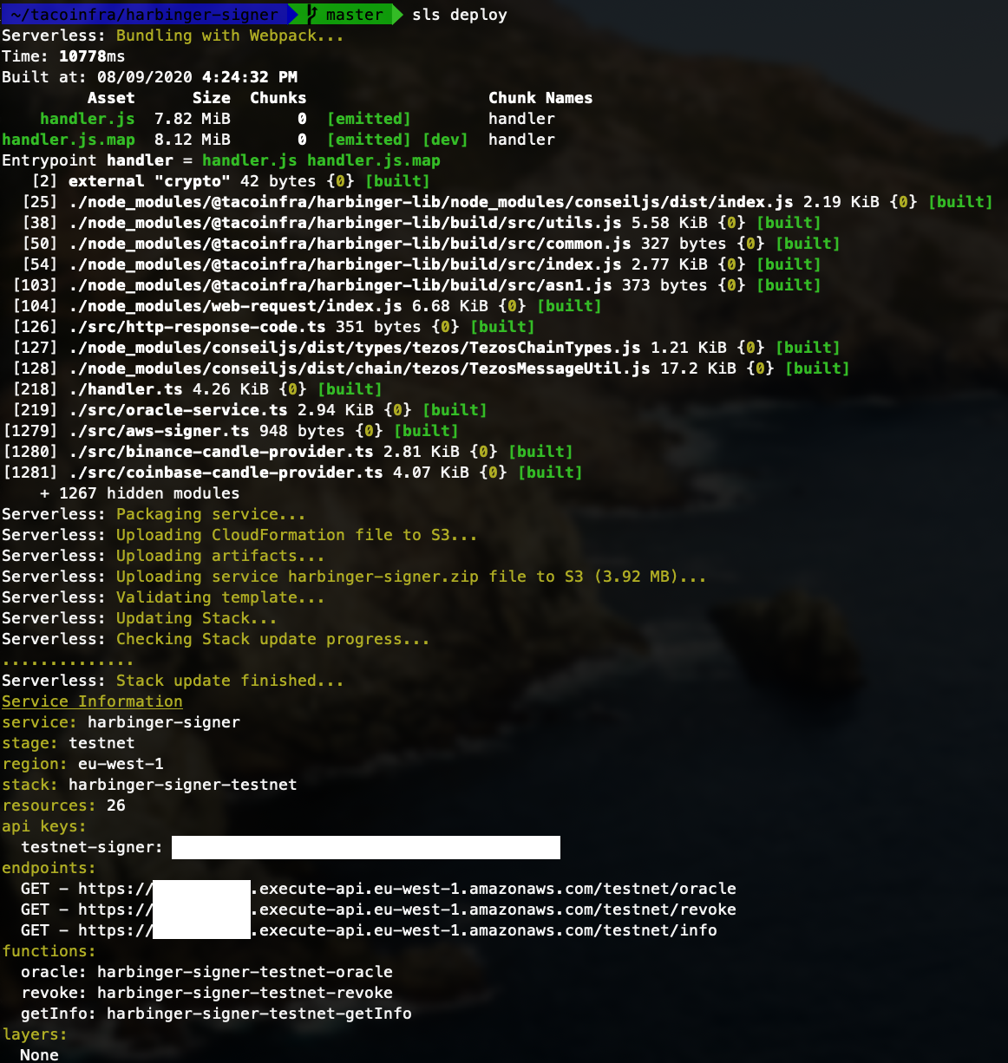This screenshot has width=1008, height=1063.
Task: Click the 'Entrypoint handler' line
Action: pyautogui.click(x=221, y=160)
